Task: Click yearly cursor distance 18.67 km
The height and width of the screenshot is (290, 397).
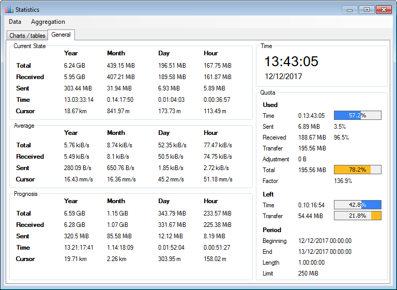Action: (75, 111)
